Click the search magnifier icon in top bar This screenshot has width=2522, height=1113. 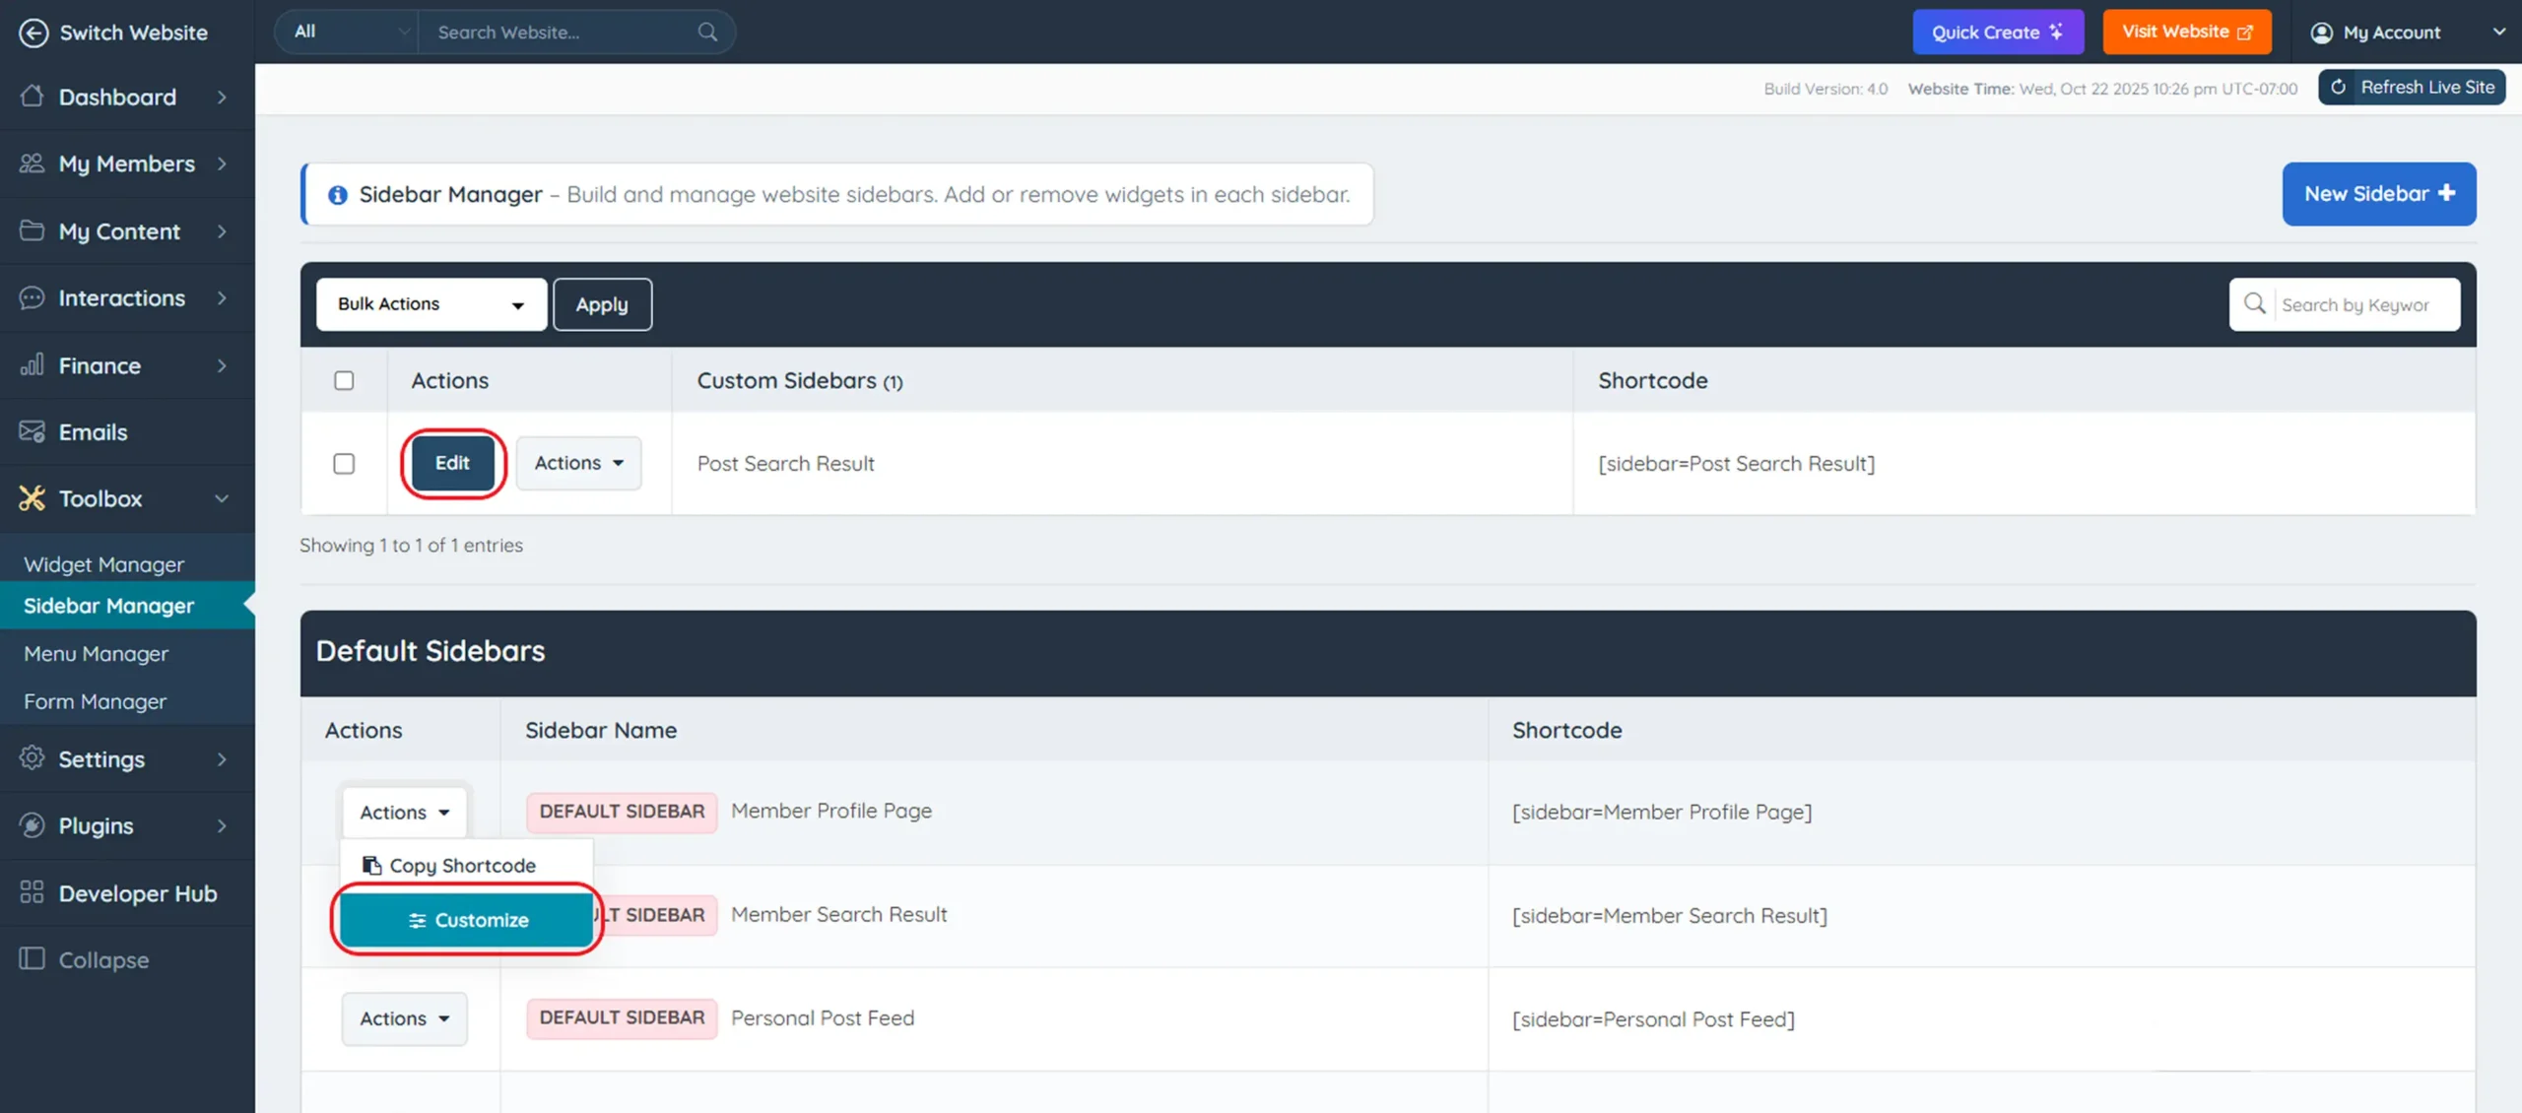click(707, 32)
